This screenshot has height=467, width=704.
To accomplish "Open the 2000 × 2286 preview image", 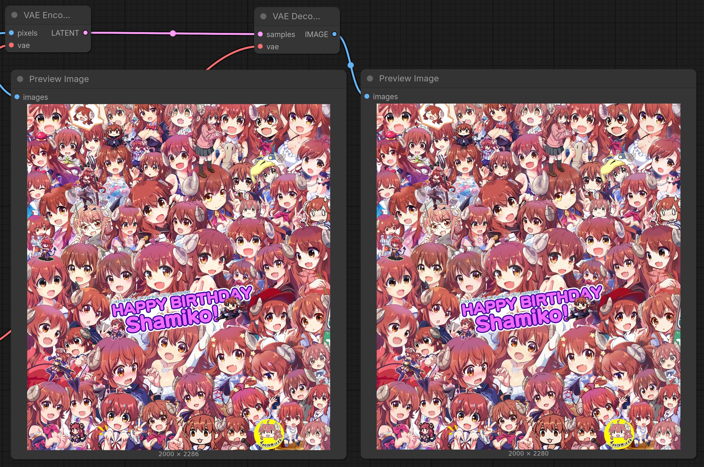I will [x=179, y=277].
